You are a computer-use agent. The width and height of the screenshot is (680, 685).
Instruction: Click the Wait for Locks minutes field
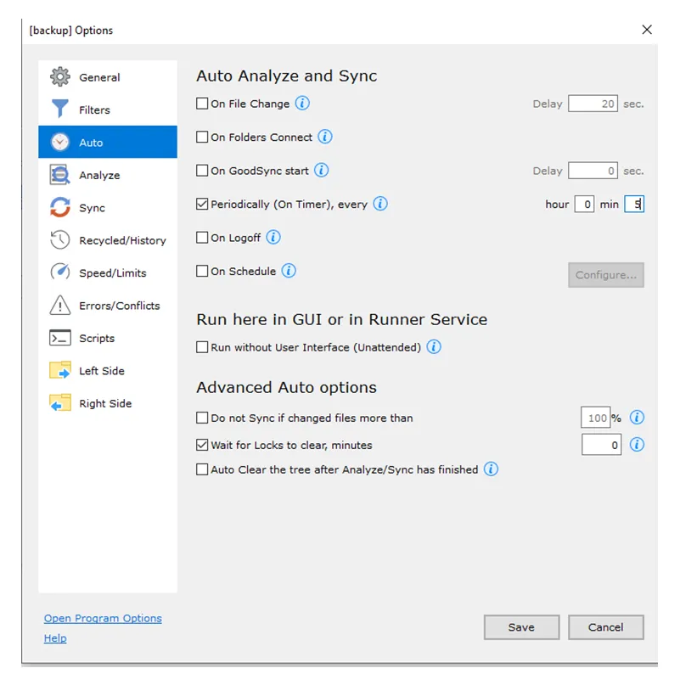pyautogui.click(x=601, y=445)
